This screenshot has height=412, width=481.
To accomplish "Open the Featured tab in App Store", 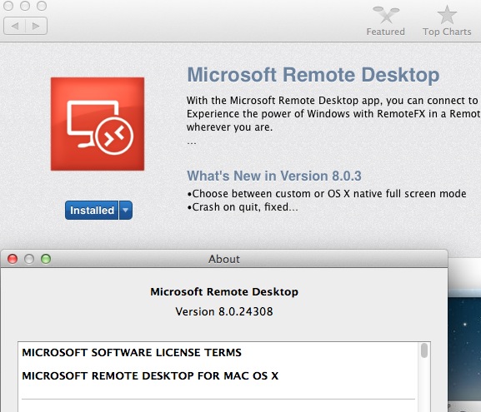I will point(386,21).
